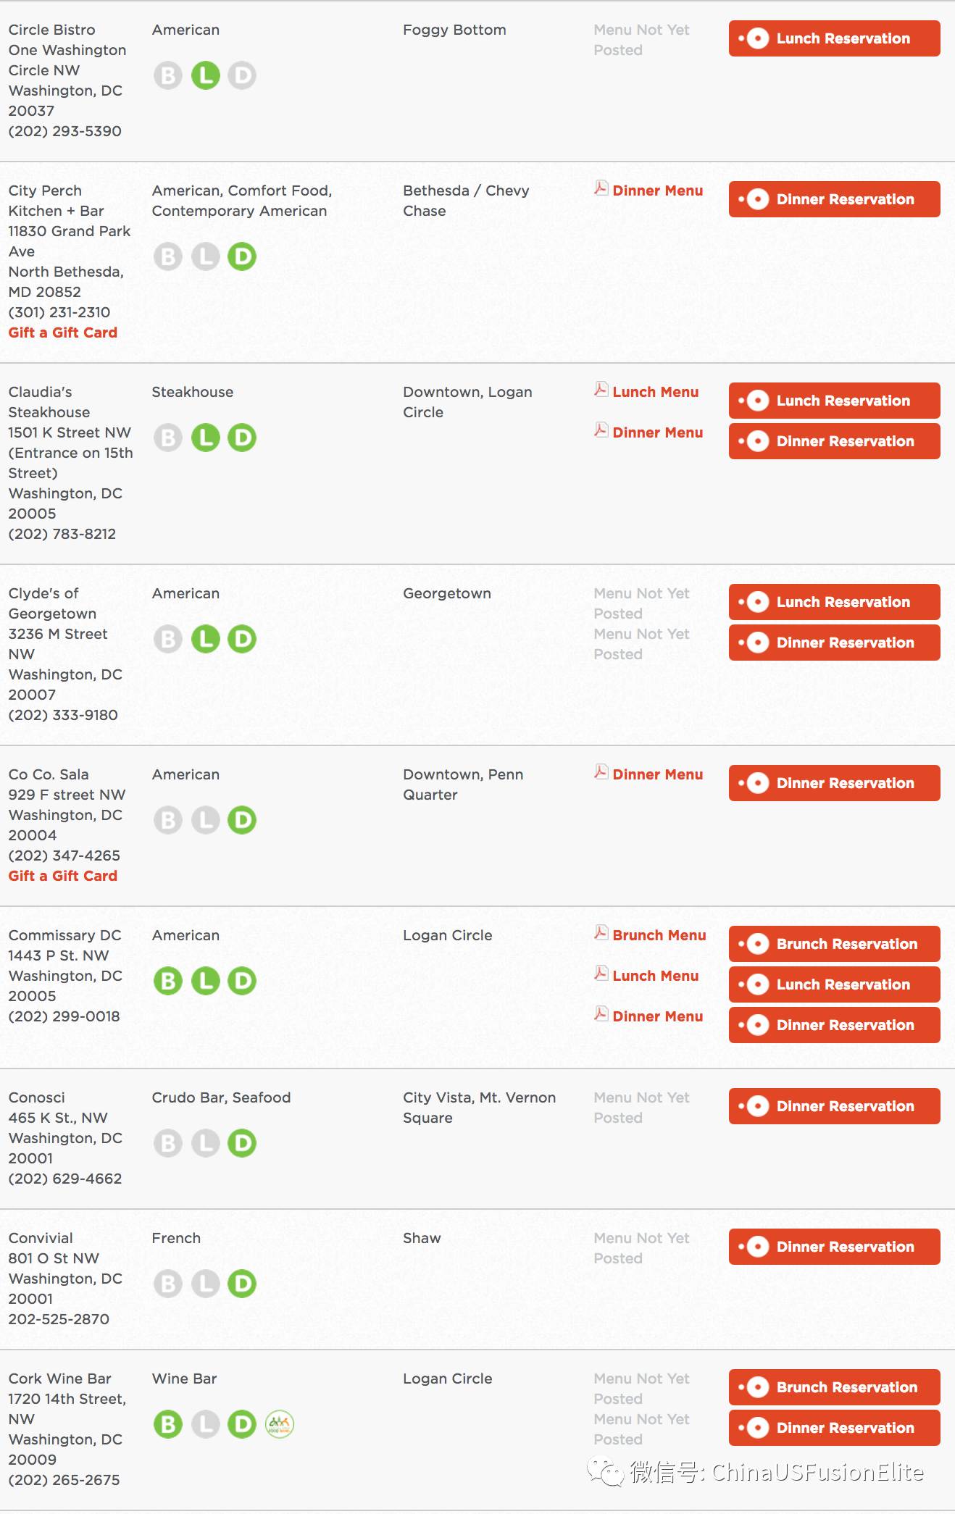Viewport: 955px width, 1514px height.
Task: Click Cork Wine Bar gray Lunch icon
Action: tap(205, 1424)
